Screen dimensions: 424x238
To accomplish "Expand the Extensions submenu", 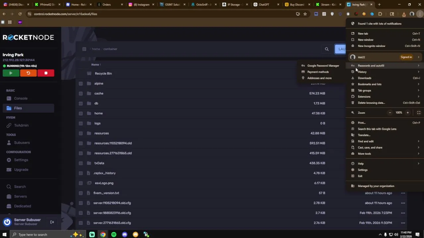I will click(x=385, y=97).
